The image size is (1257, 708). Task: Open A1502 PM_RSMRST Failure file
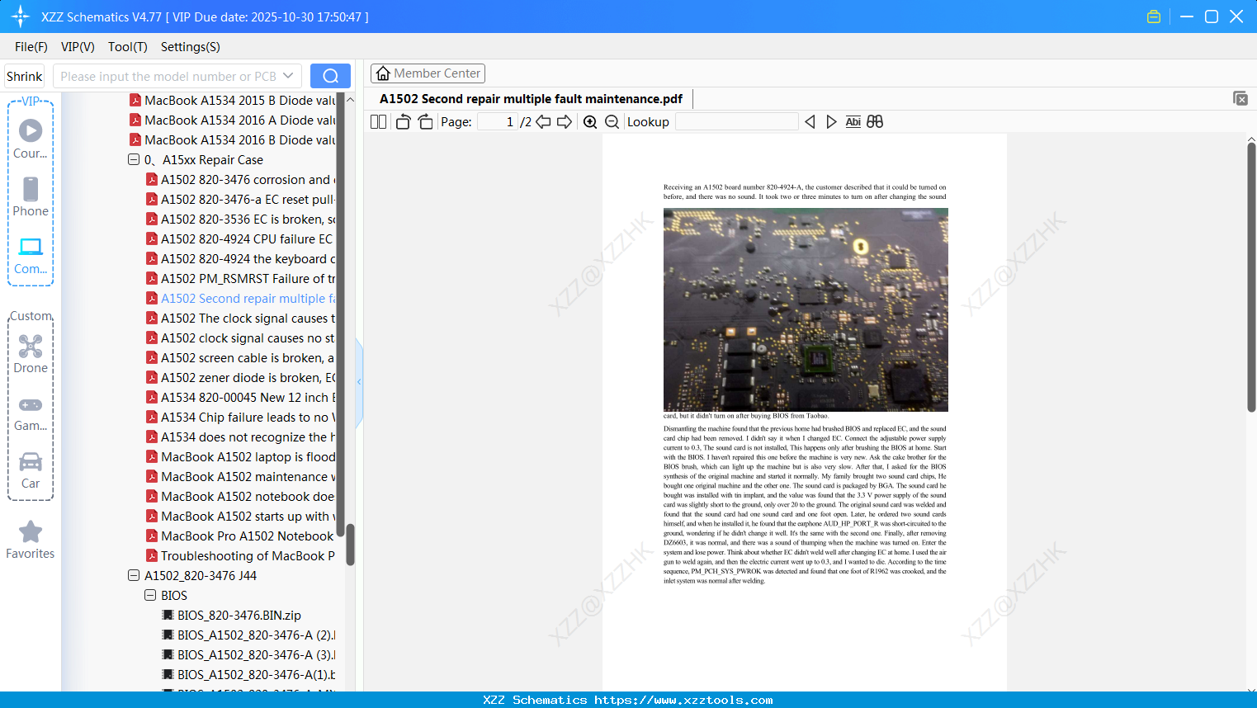pyautogui.click(x=241, y=279)
